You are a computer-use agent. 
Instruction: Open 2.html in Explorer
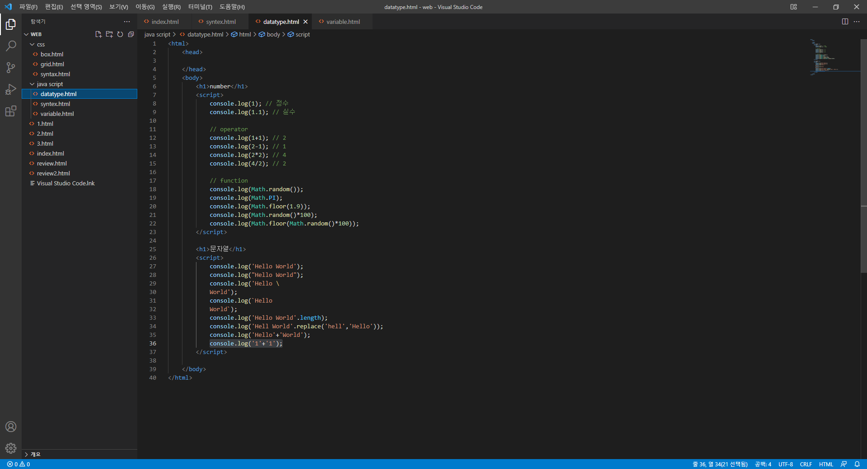point(79,133)
